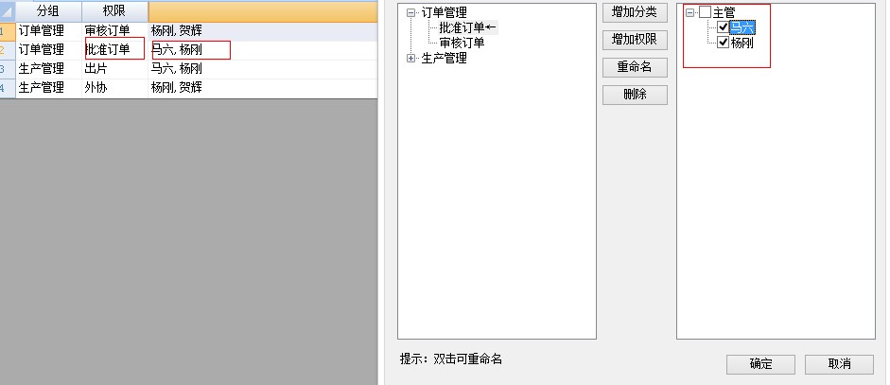Select 审核订单 in the permission tree
Image resolution: width=890 pixels, height=385 pixels.
pyautogui.click(x=462, y=43)
